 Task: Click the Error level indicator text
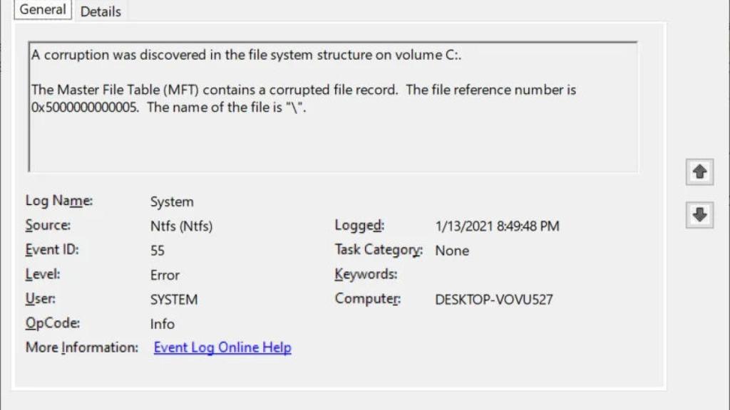tap(166, 275)
